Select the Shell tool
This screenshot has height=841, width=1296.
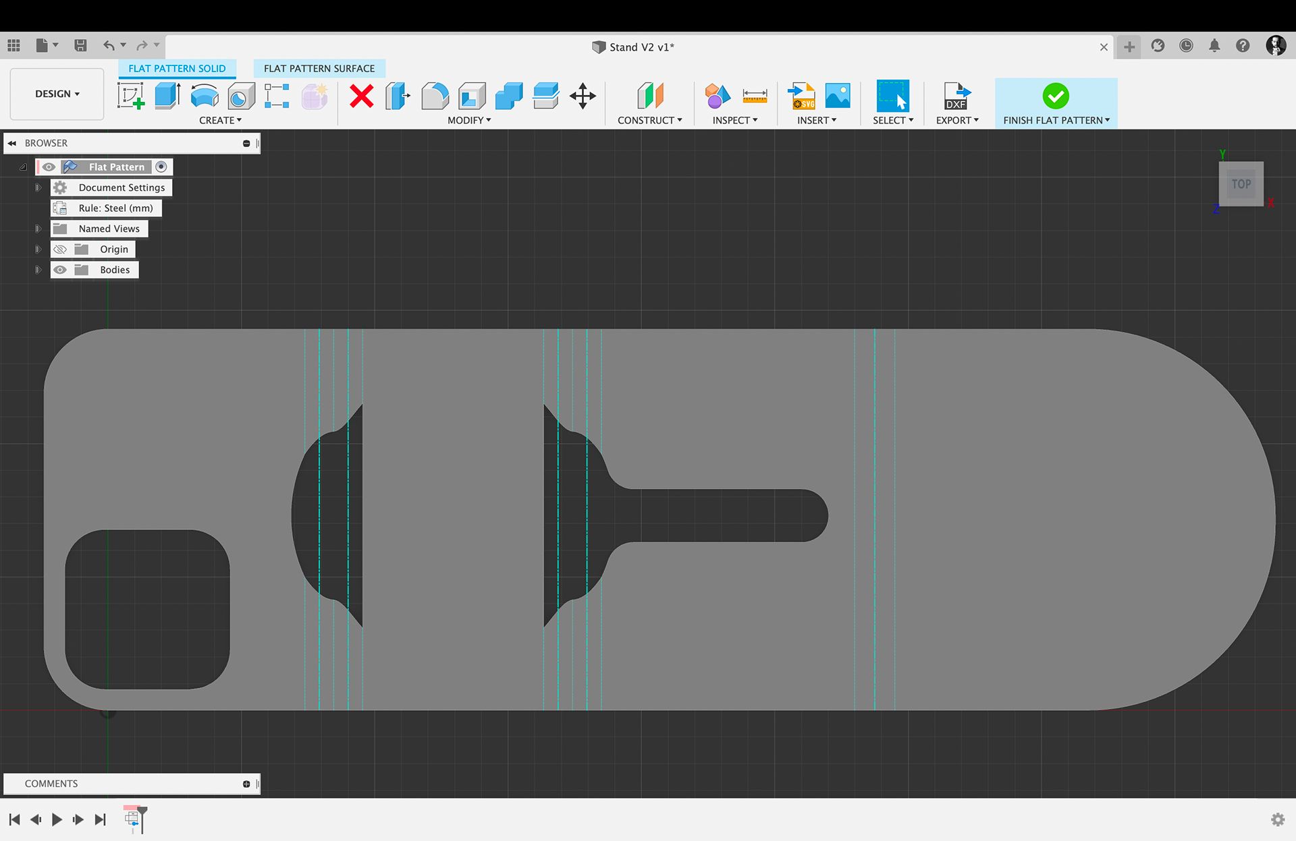tap(472, 96)
